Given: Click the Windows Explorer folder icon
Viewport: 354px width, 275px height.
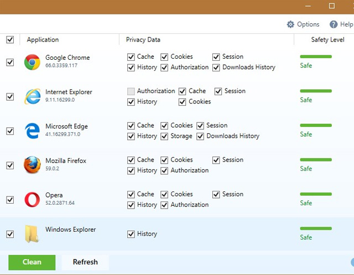Looking at the screenshot, I should coord(32,234).
